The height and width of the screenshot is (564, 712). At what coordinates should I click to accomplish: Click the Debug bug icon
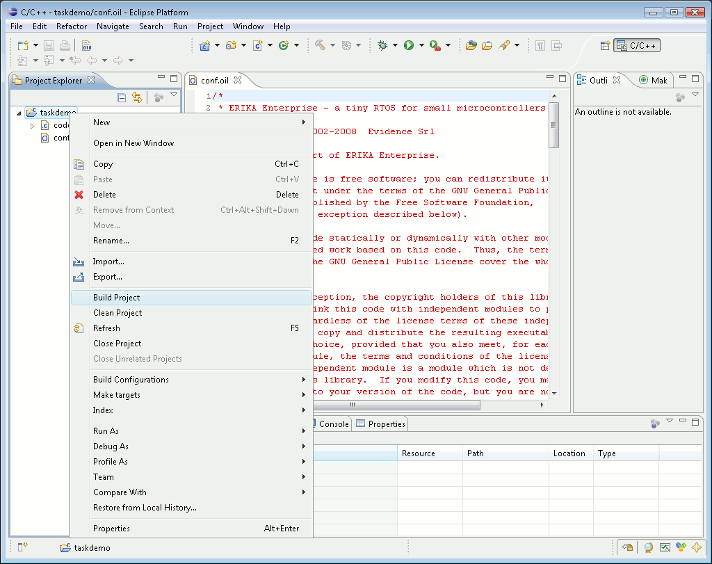point(383,45)
